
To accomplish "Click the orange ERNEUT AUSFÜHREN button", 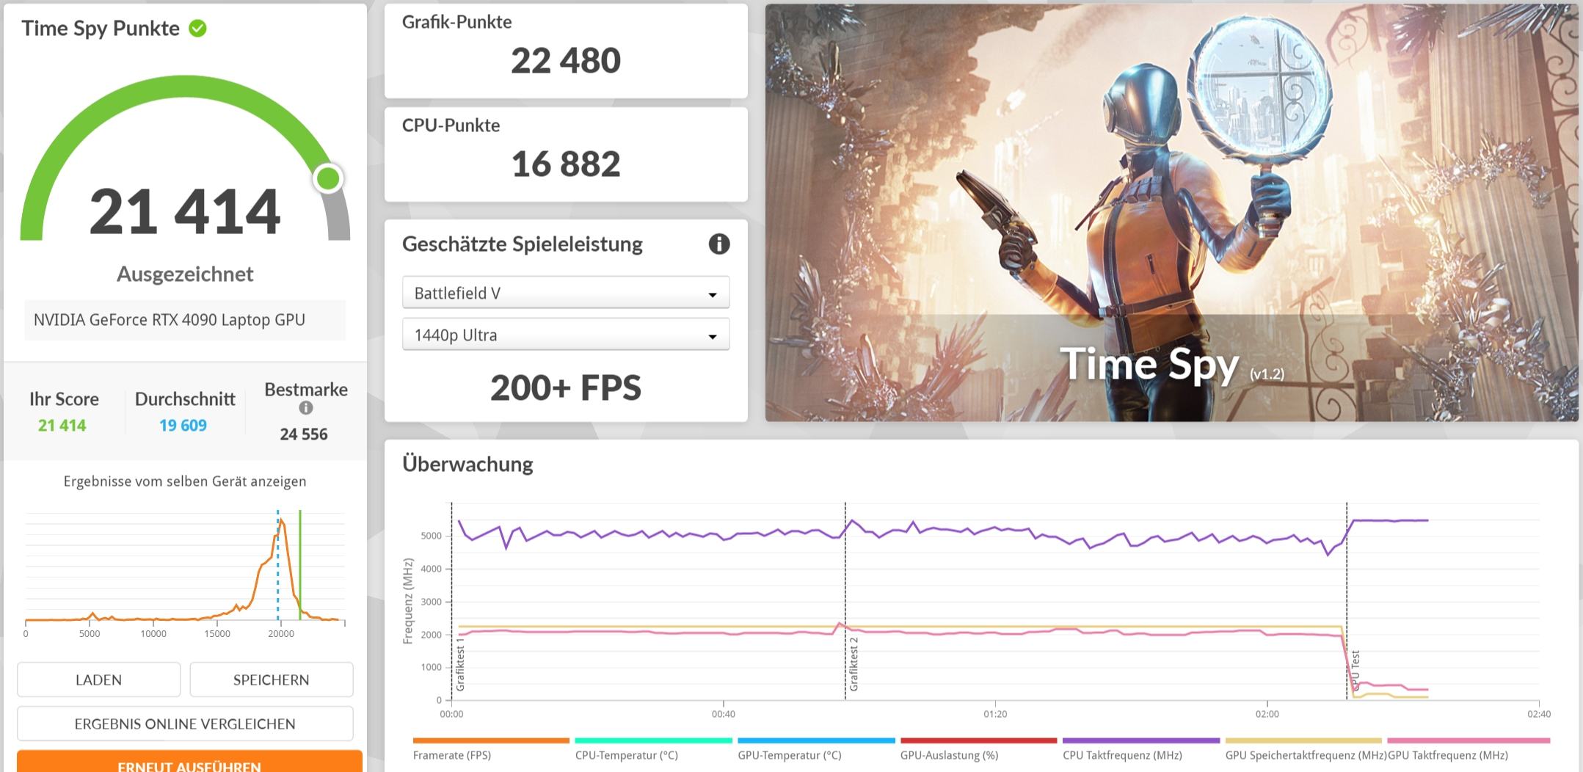I will point(189,762).
